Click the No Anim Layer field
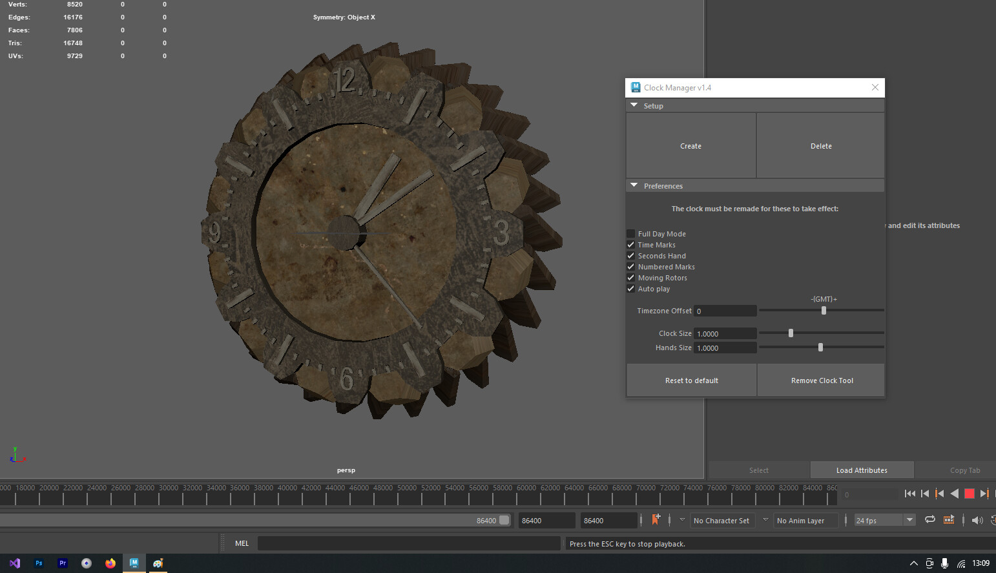 pos(805,520)
